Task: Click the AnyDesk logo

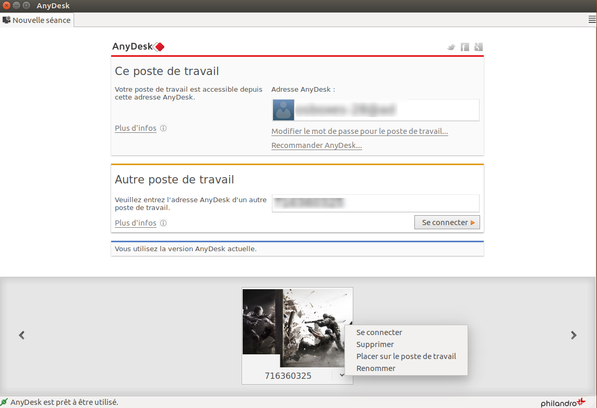Action: coord(138,47)
